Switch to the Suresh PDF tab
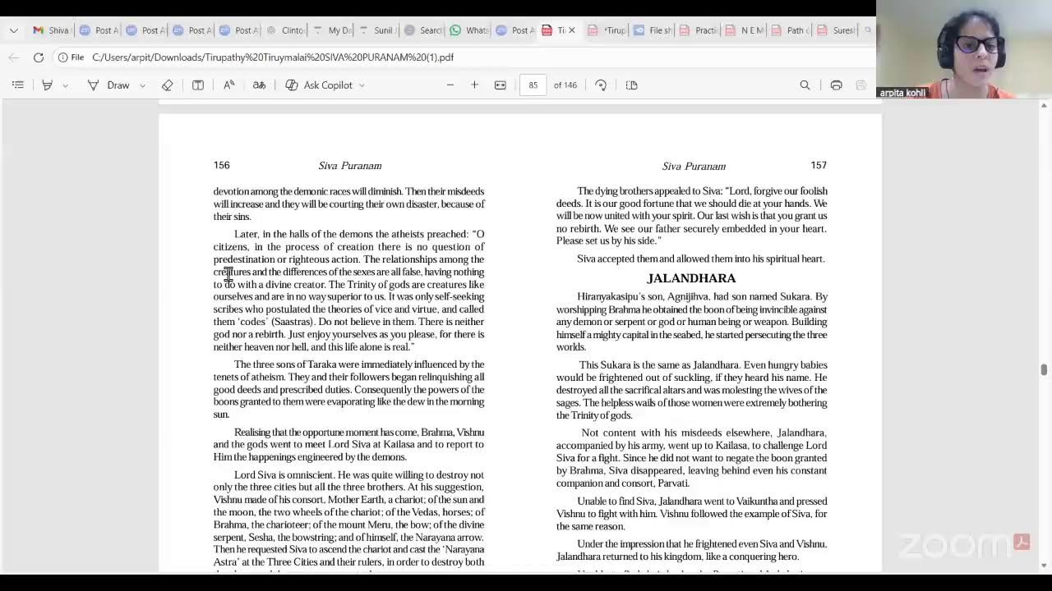Viewport: 1052px width, 591px height. click(x=837, y=30)
